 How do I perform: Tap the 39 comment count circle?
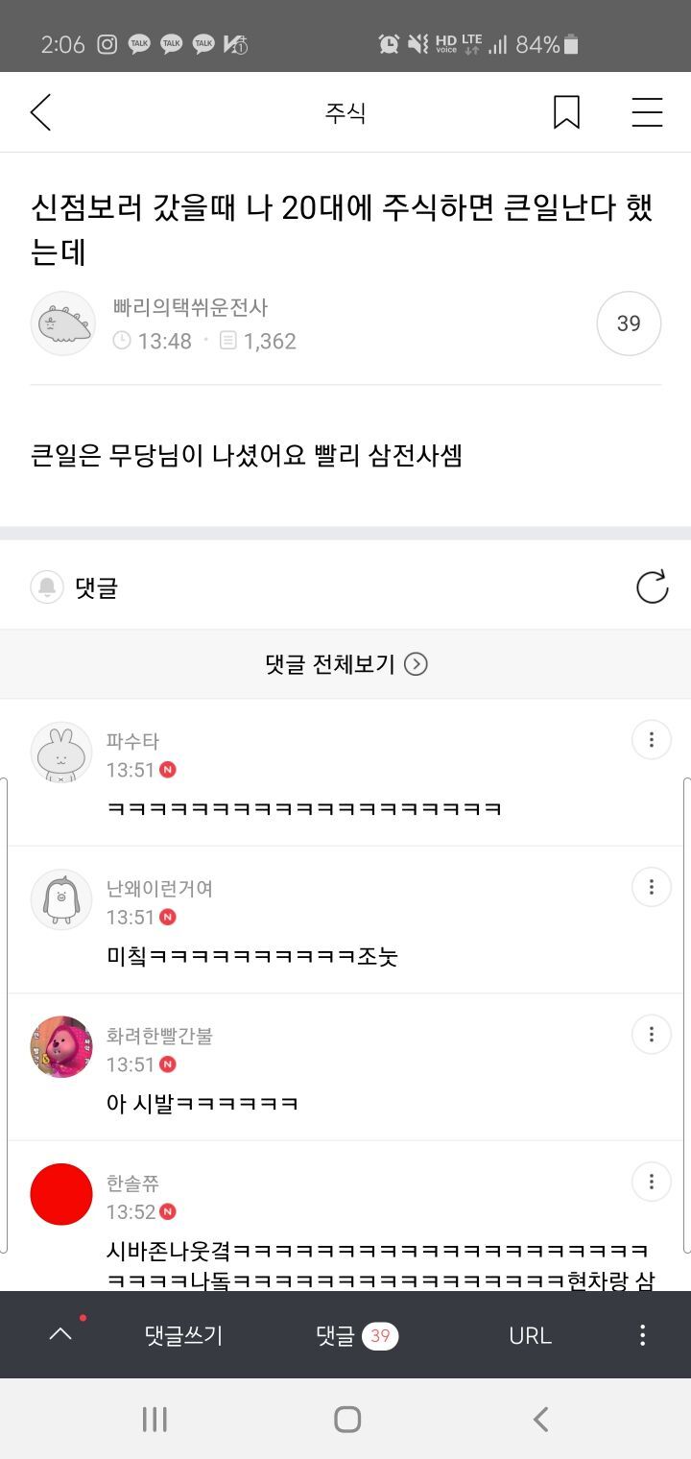pyautogui.click(x=629, y=323)
